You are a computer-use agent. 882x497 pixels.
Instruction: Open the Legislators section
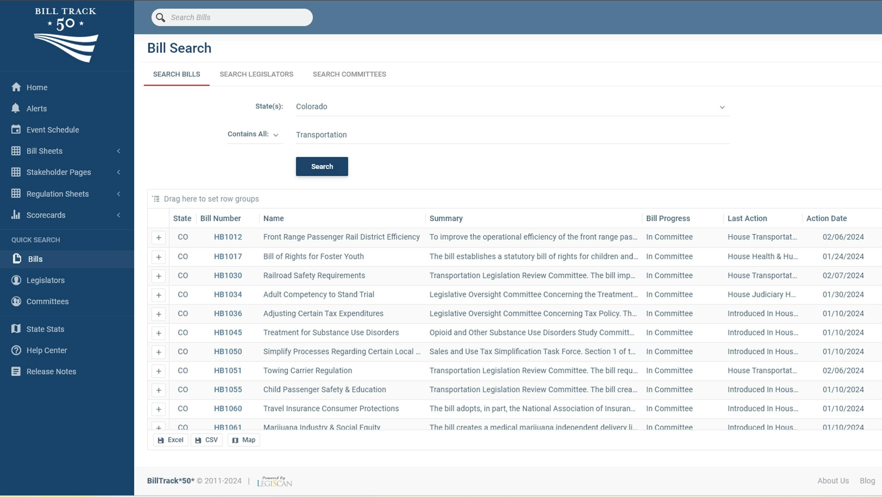(x=45, y=280)
